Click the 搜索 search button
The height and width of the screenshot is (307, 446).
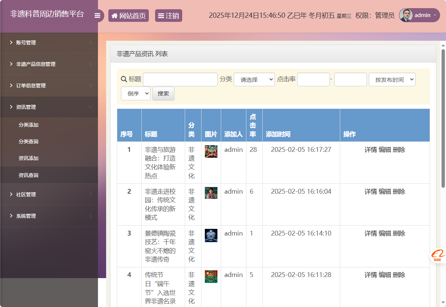(x=163, y=93)
